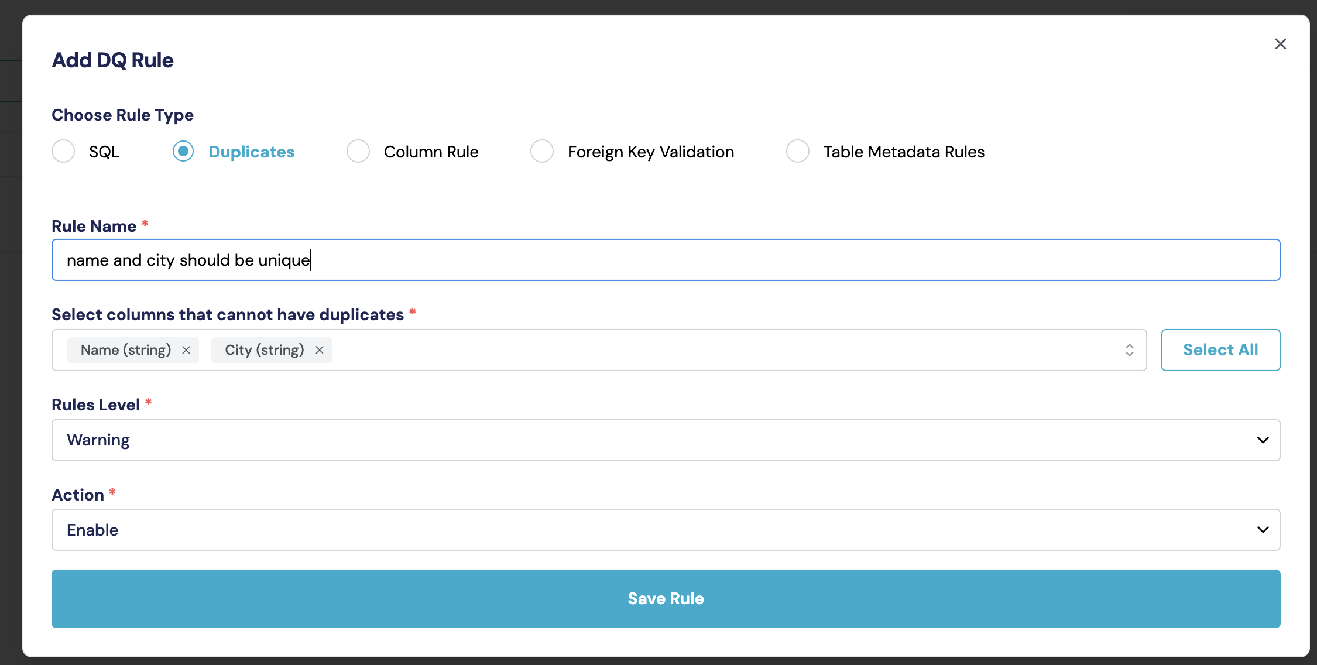The image size is (1317, 665).
Task: Close the Add DQ Rule dialog
Action: pyautogui.click(x=1280, y=44)
